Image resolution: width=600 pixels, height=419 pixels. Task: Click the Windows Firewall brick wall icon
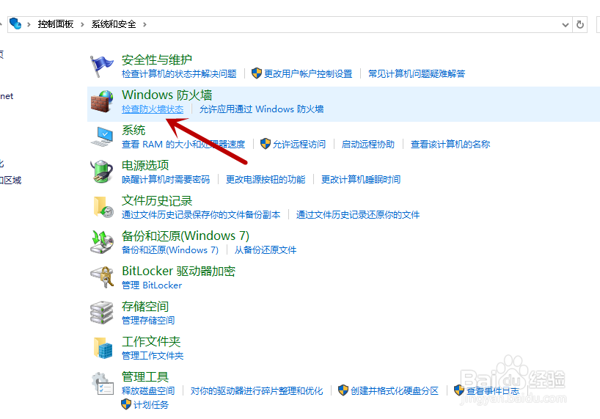tap(102, 101)
